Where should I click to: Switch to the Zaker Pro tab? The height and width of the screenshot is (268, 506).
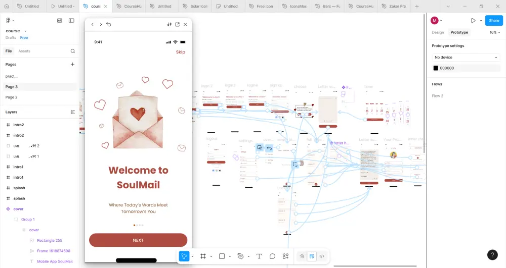coord(394,6)
